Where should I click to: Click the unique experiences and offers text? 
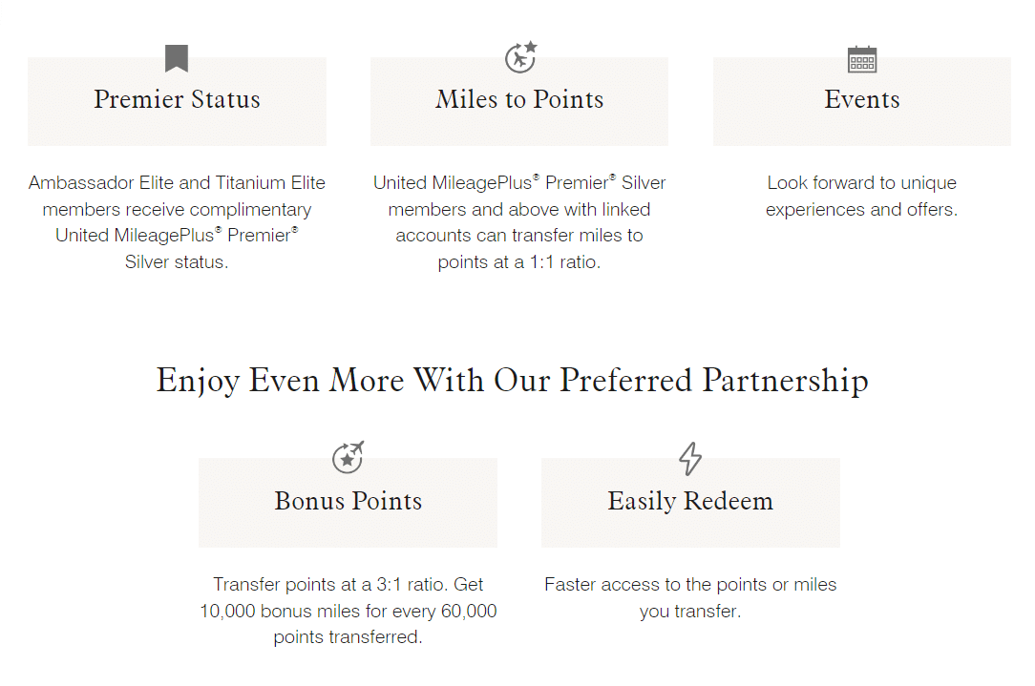[861, 197]
